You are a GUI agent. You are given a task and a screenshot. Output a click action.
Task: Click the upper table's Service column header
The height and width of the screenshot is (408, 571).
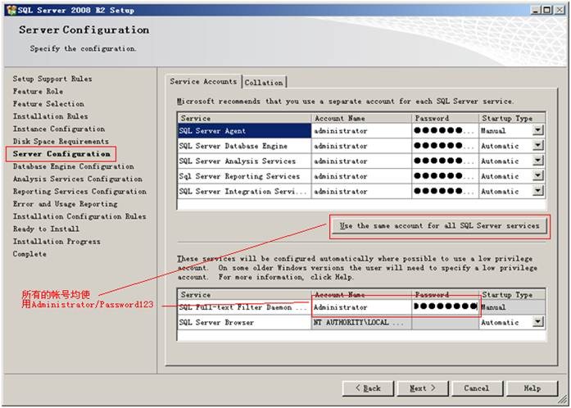pyautogui.click(x=244, y=118)
